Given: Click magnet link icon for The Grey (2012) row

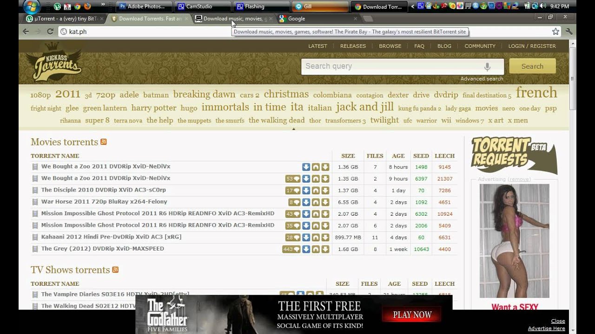Looking at the screenshot, I should click(316, 249).
